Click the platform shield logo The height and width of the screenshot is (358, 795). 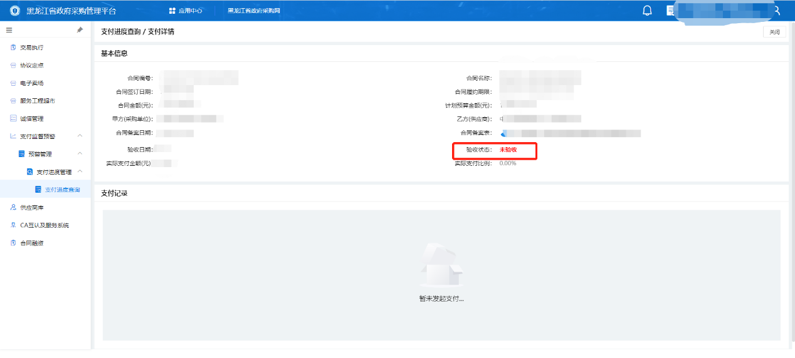click(15, 11)
